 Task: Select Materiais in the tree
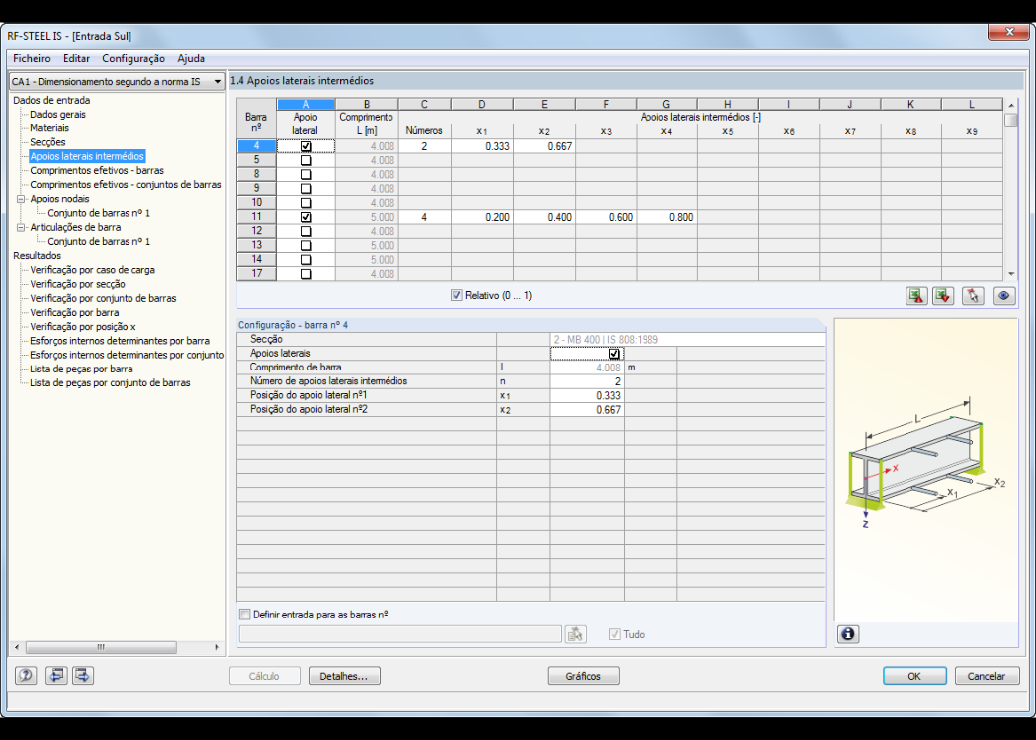(x=49, y=128)
